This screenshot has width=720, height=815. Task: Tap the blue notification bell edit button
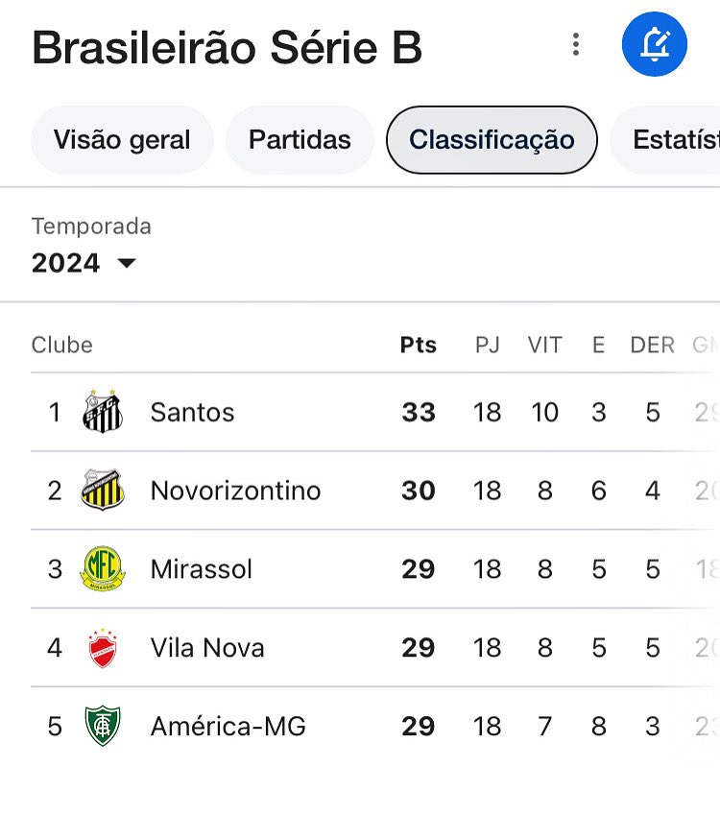[655, 44]
